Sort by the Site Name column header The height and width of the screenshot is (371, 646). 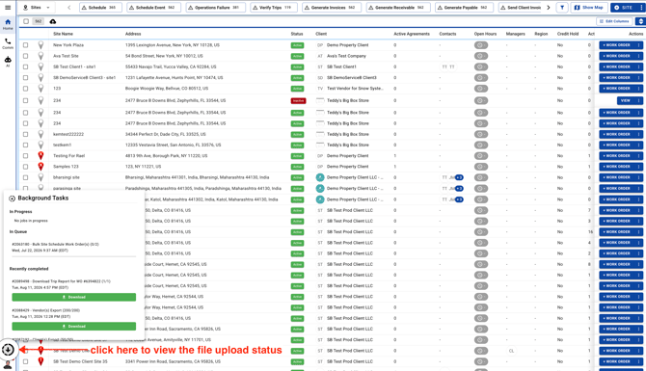(63, 34)
